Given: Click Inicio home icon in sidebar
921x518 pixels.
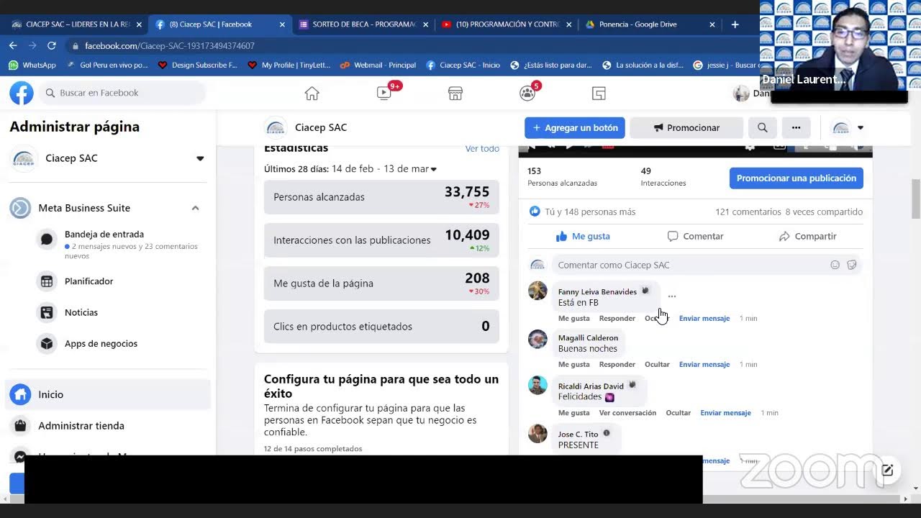Looking at the screenshot, I should 21,394.
